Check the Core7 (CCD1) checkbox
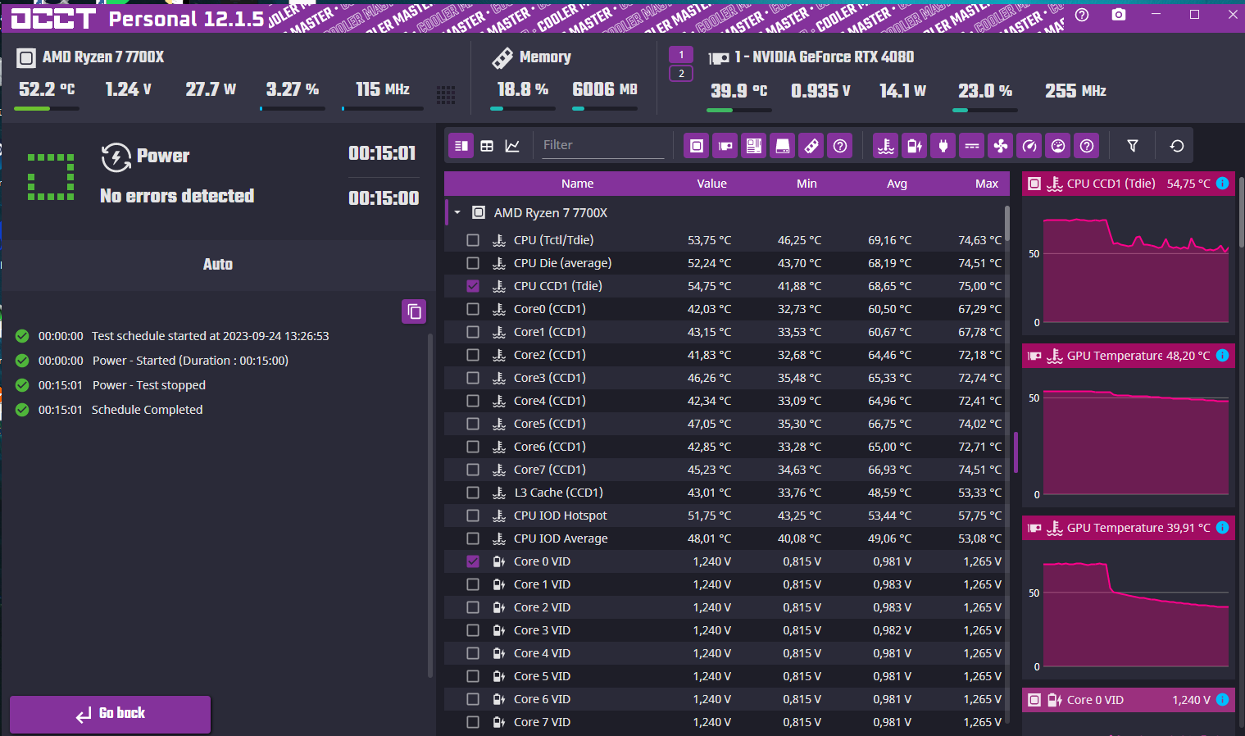1245x736 pixels. pos(473,470)
